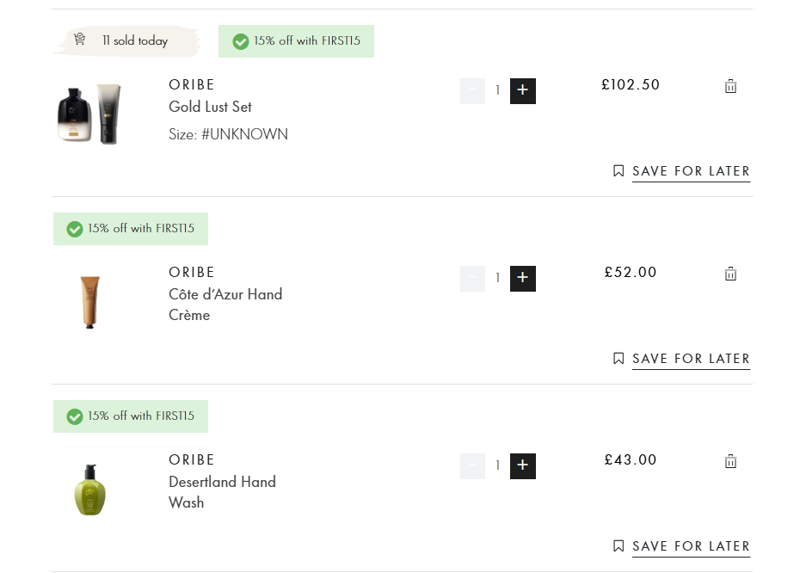Open the Desertland Hand Wash product title
800x573 pixels.
pos(222,492)
